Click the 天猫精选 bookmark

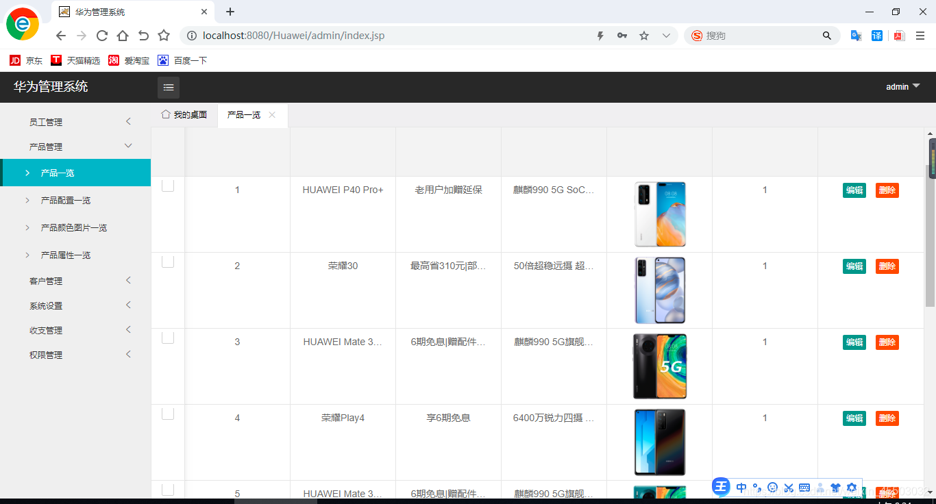tap(75, 61)
